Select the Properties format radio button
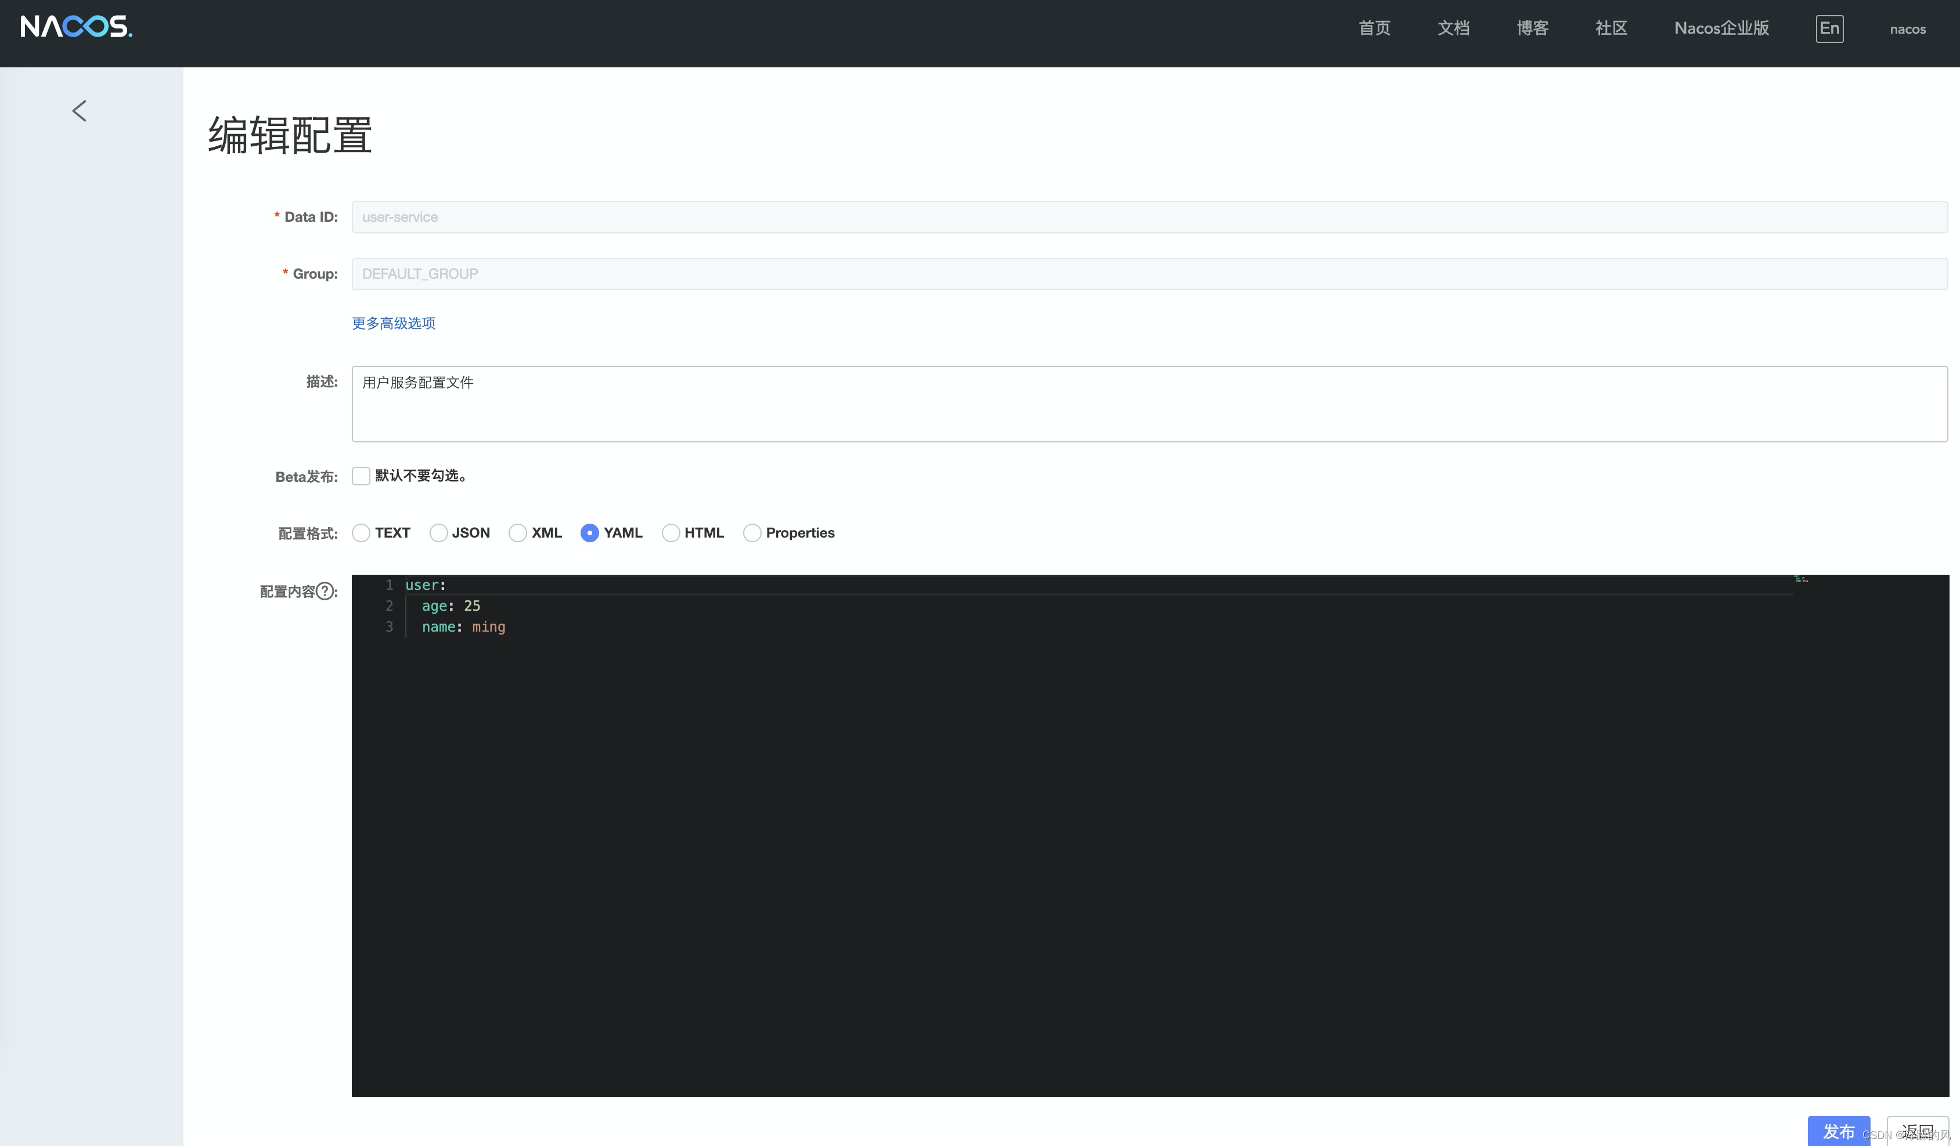Viewport: 1960px width, 1146px height. click(x=752, y=533)
